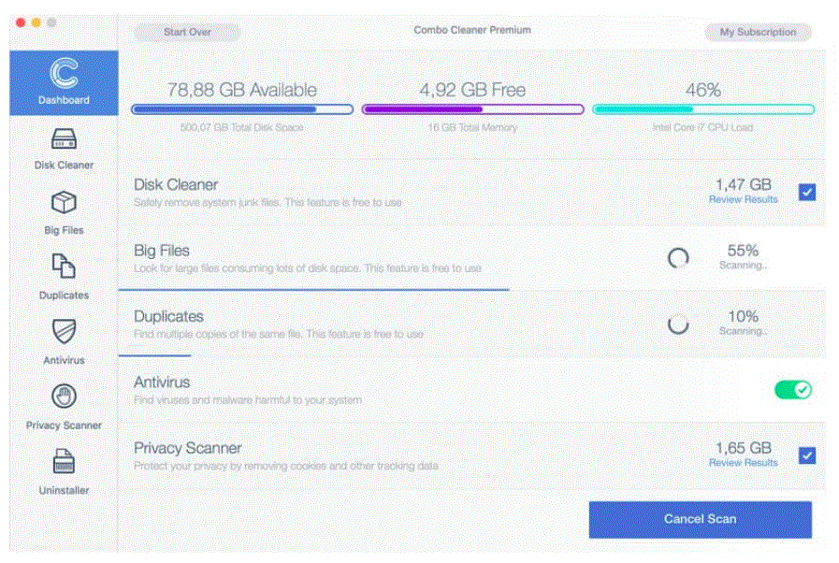
Task: Select the Big Files box icon in the sidebar
Action: pos(64,203)
